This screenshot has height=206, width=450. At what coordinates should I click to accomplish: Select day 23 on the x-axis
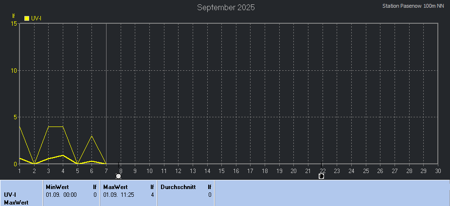(x=337, y=171)
